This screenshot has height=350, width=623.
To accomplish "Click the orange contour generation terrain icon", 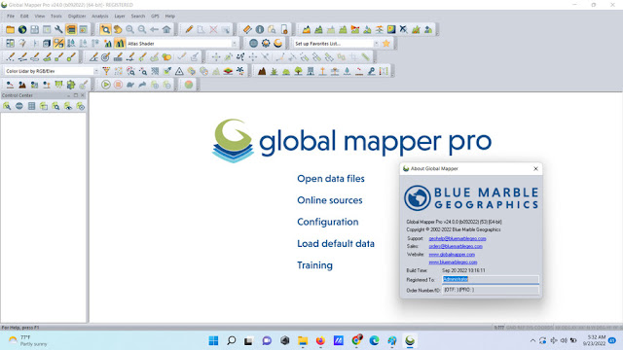I will (307, 29).
